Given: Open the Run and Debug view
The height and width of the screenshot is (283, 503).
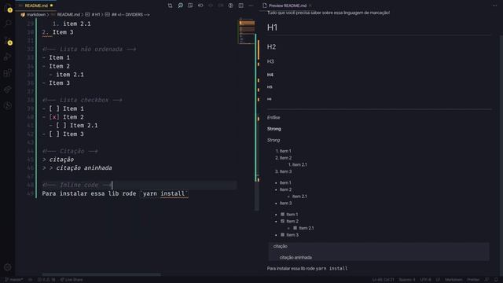Looking at the screenshot, I should click(x=8, y=57).
